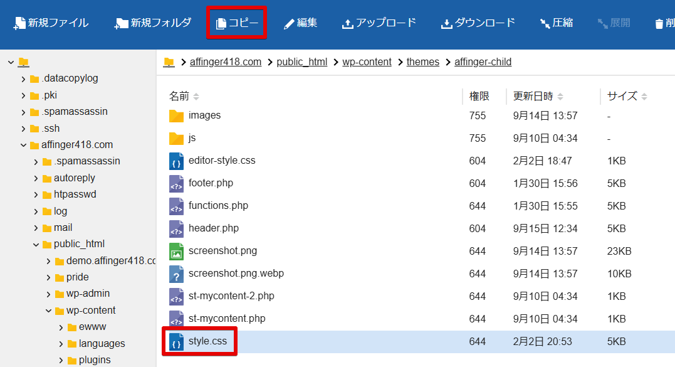
Task: Select the editor-style.css file name
Action: (222, 161)
